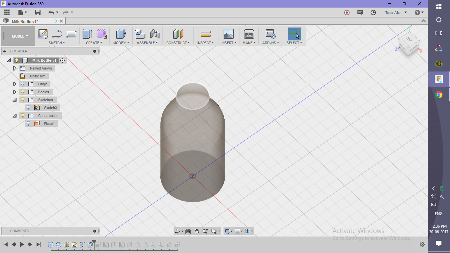
Task: Open the job status clock icon
Action: tap(373, 13)
